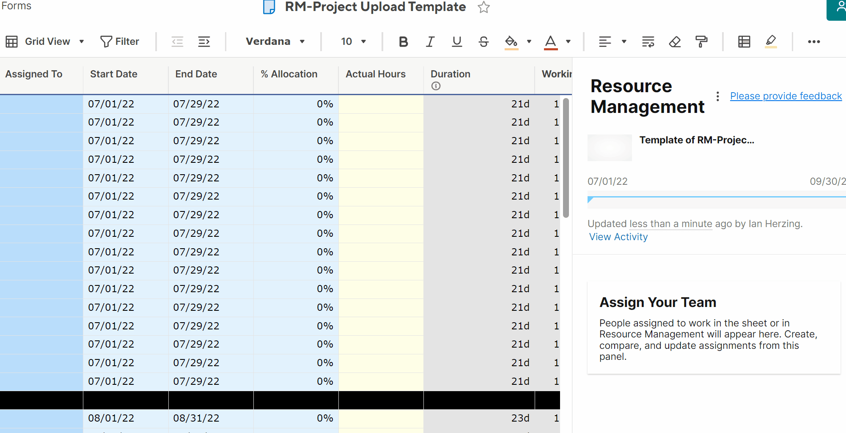The height and width of the screenshot is (433, 846).
Task: Open Resource Management panel kebab menu
Action: point(718,96)
